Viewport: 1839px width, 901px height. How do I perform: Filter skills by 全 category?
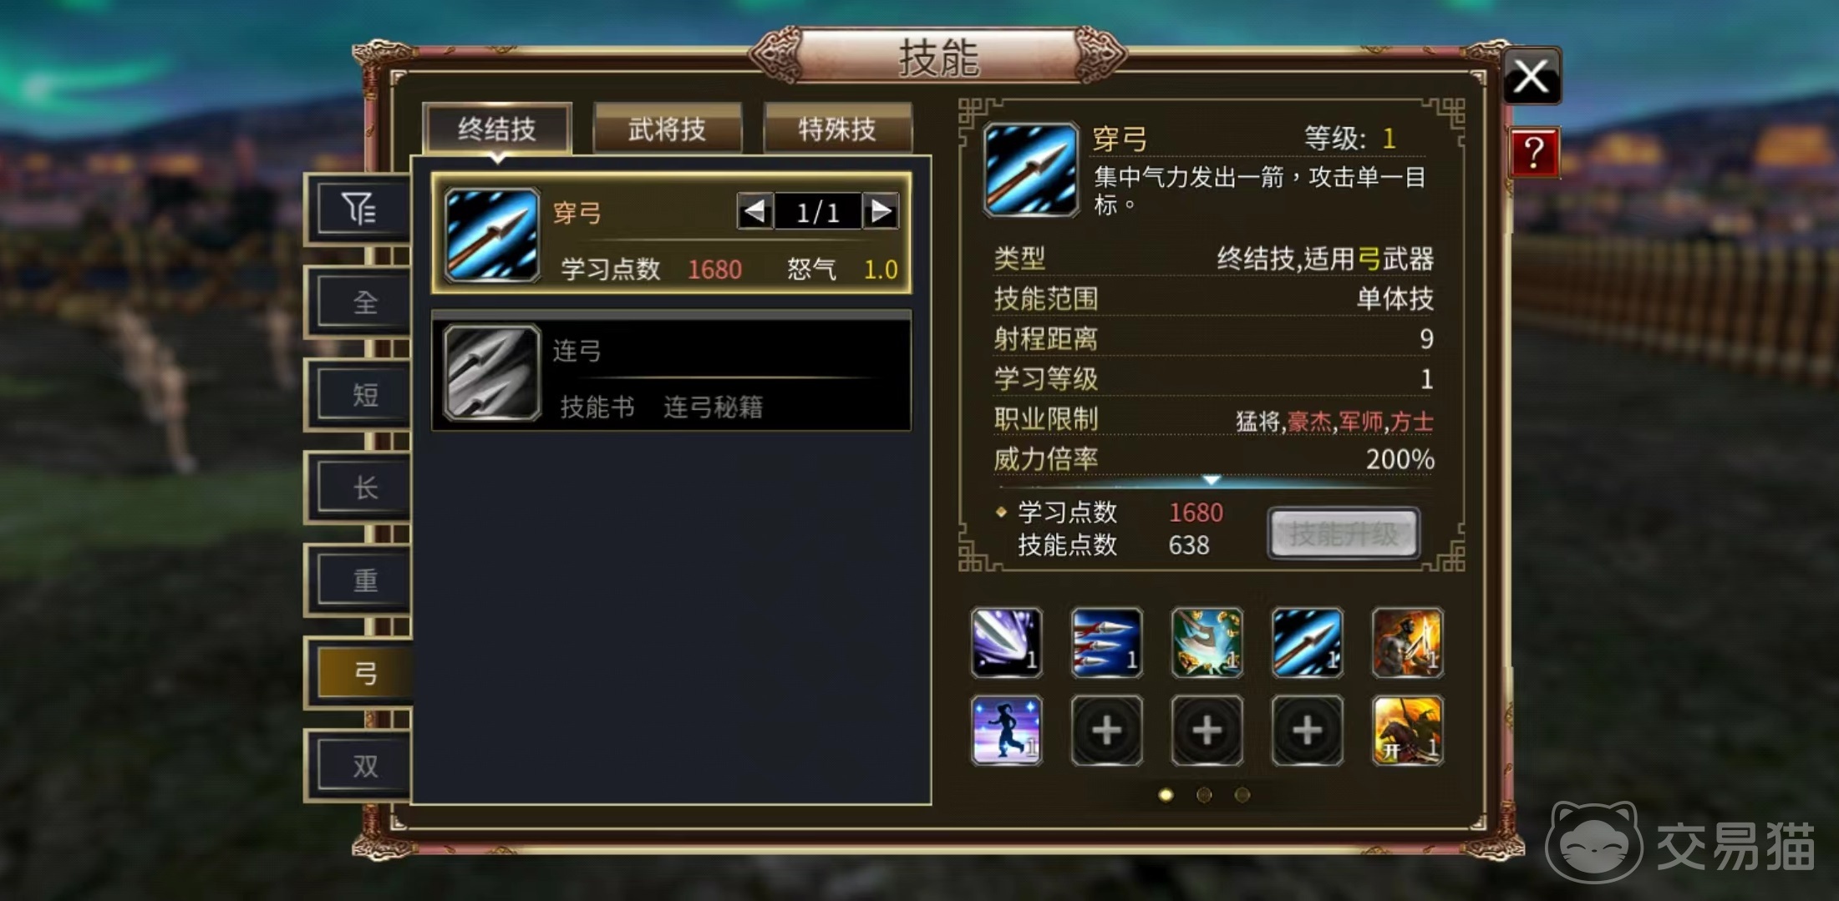(x=364, y=302)
